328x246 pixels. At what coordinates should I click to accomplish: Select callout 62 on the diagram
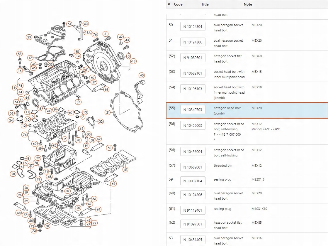click(81, 129)
